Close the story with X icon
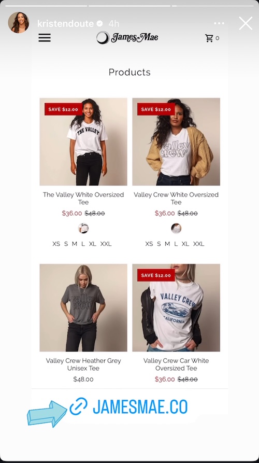The height and width of the screenshot is (463, 259). tap(246, 23)
